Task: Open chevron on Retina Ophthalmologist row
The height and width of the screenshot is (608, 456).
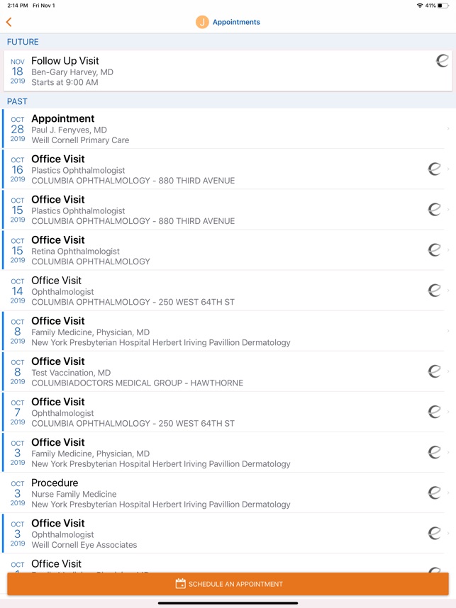Action: [448, 249]
